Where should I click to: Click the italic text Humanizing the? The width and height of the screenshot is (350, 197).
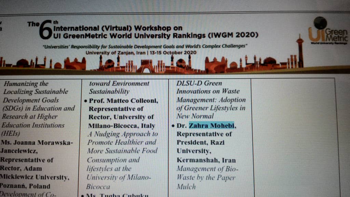click(26, 83)
